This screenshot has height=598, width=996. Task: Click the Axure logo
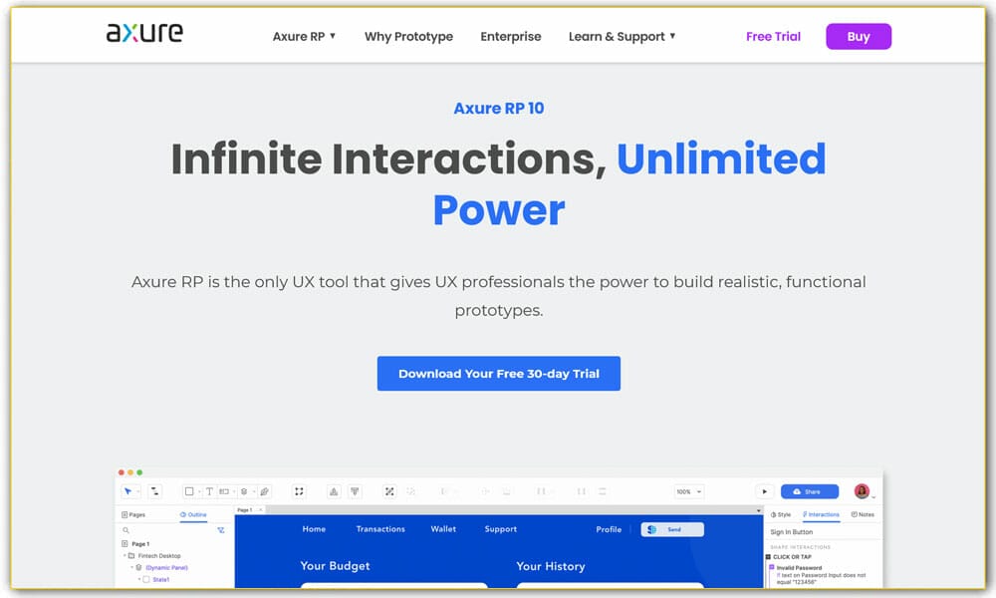[144, 34]
